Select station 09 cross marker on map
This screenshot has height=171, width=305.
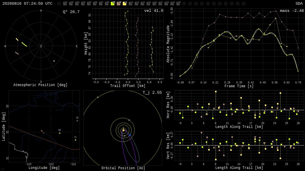(60, 133)
